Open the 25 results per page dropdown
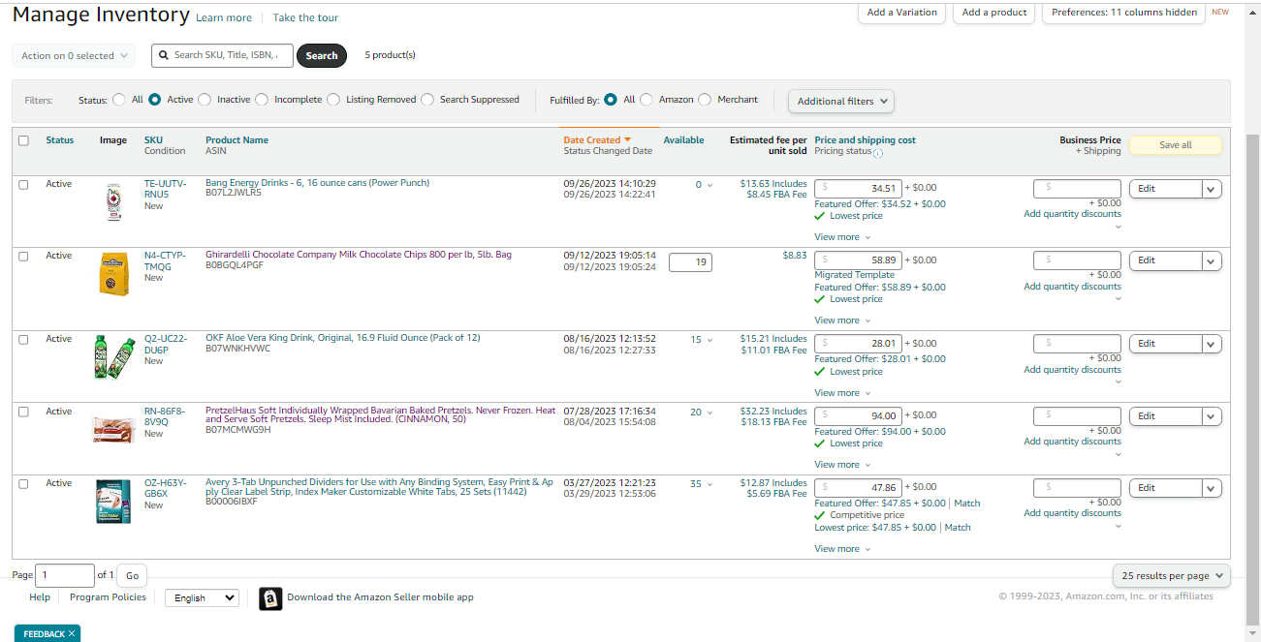Image resolution: width=1261 pixels, height=642 pixels. click(1172, 575)
